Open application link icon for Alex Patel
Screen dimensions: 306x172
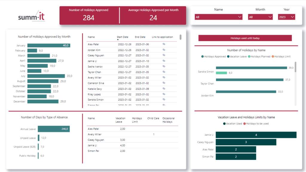[164, 44]
